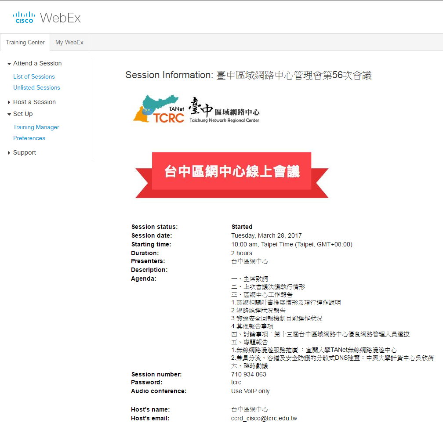
Task: Select the 'Started' session status value
Action: click(x=242, y=227)
